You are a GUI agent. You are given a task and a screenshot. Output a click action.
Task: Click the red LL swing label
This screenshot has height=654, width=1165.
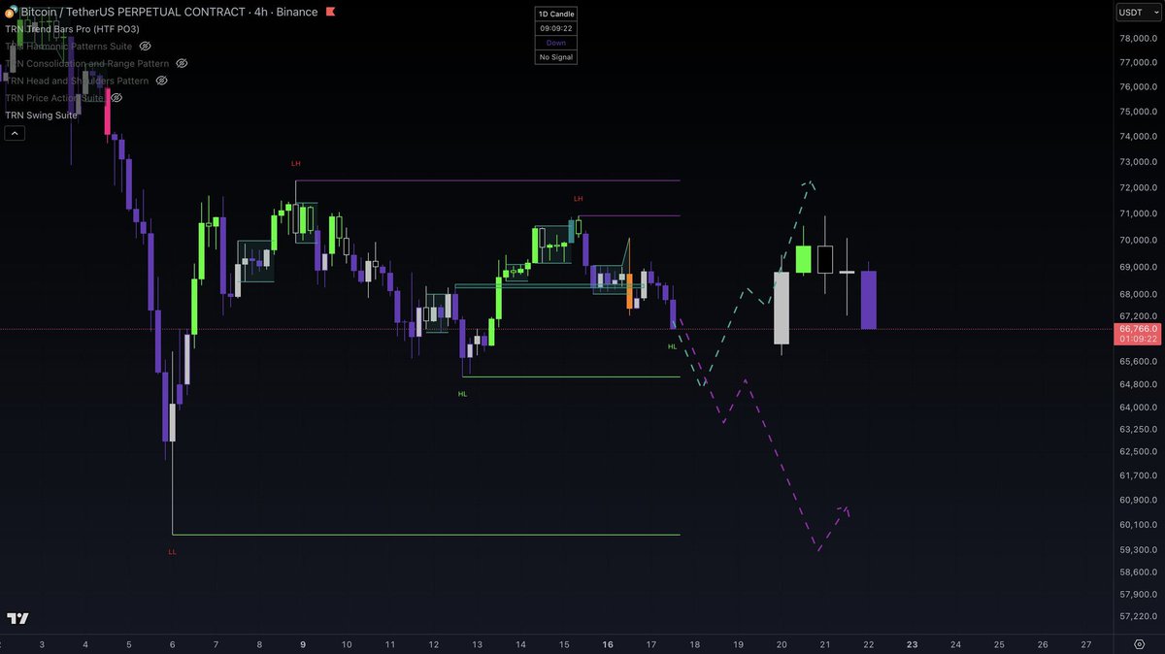(x=172, y=551)
